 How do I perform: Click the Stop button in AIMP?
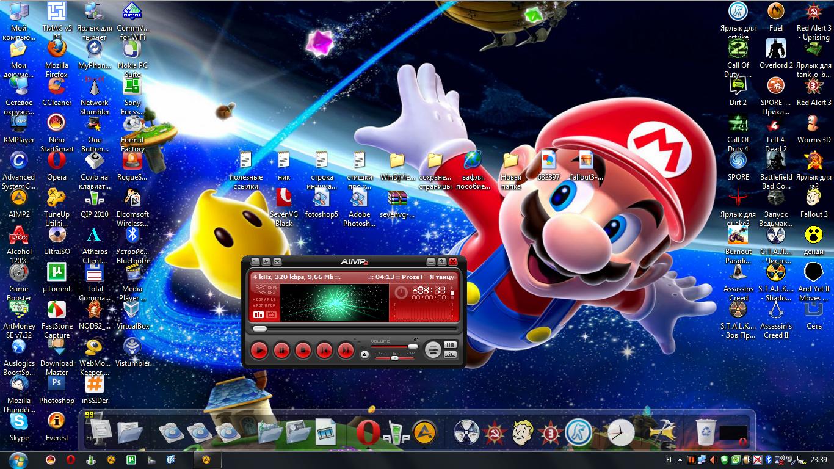(x=303, y=351)
